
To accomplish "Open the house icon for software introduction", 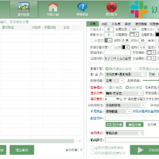I will pyautogui.click(x=53, y=7).
